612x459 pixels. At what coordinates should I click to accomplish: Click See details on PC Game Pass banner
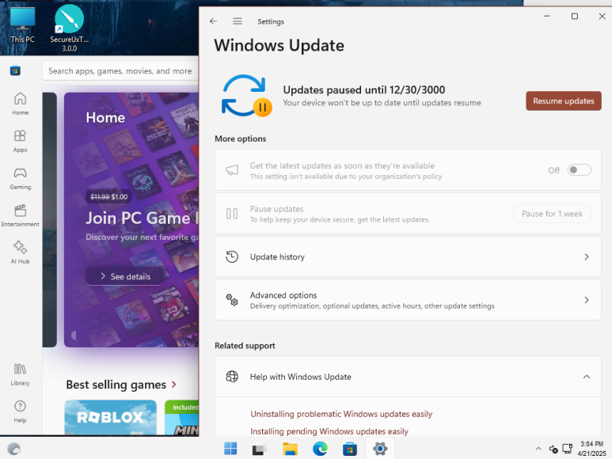[125, 276]
